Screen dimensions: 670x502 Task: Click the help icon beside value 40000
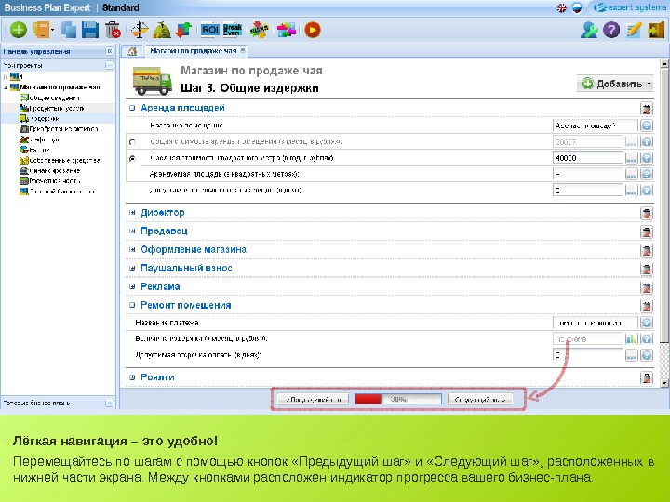647,158
